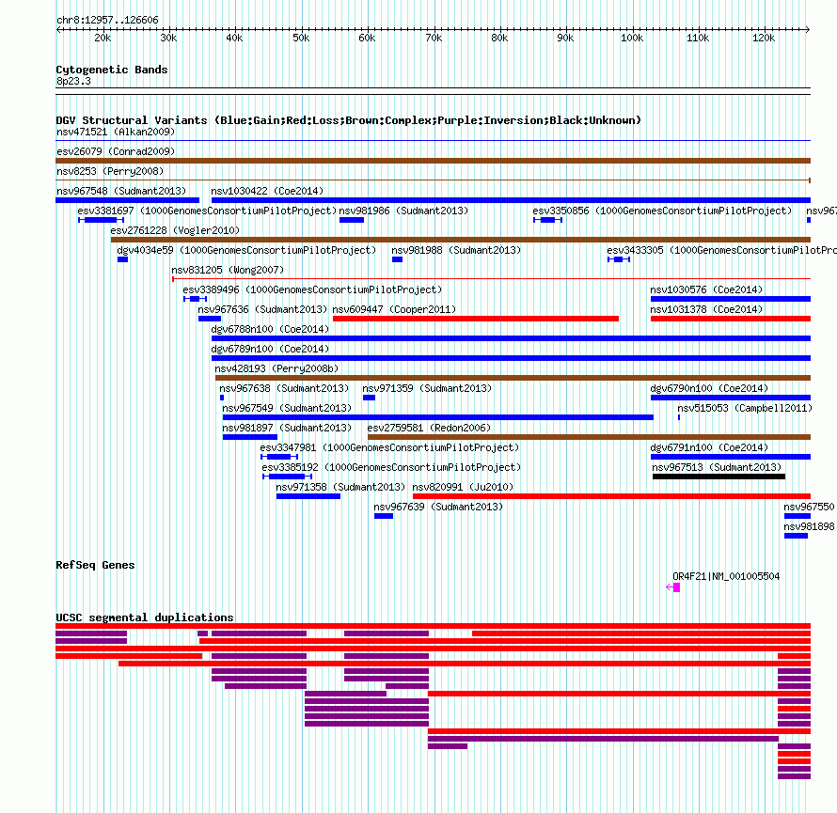Select nsv428193 (Perry2008b) label
The image size is (837, 813).
tap(276, 368)
